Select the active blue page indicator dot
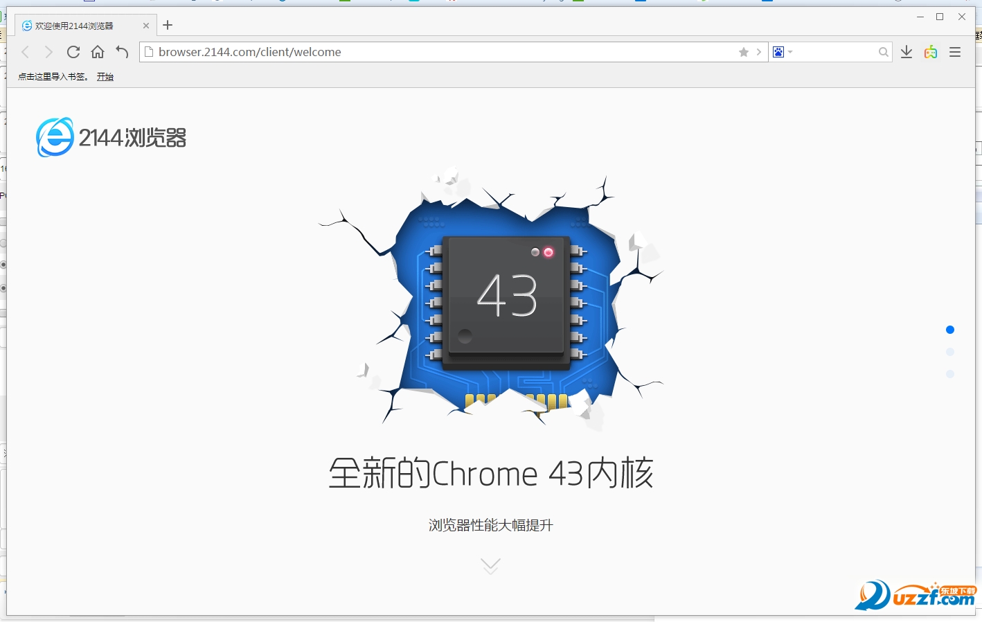Screen dimensions: 982x622 point(950,330)
